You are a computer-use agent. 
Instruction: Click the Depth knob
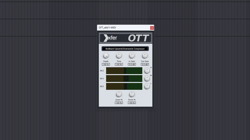point(106,56)
